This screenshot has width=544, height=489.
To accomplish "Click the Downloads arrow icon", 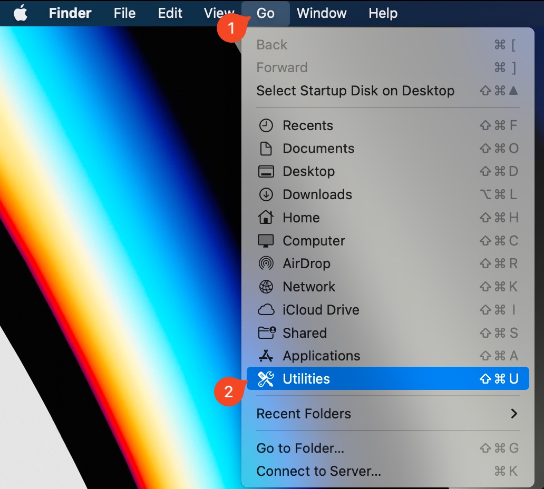I will coord(266,194).
